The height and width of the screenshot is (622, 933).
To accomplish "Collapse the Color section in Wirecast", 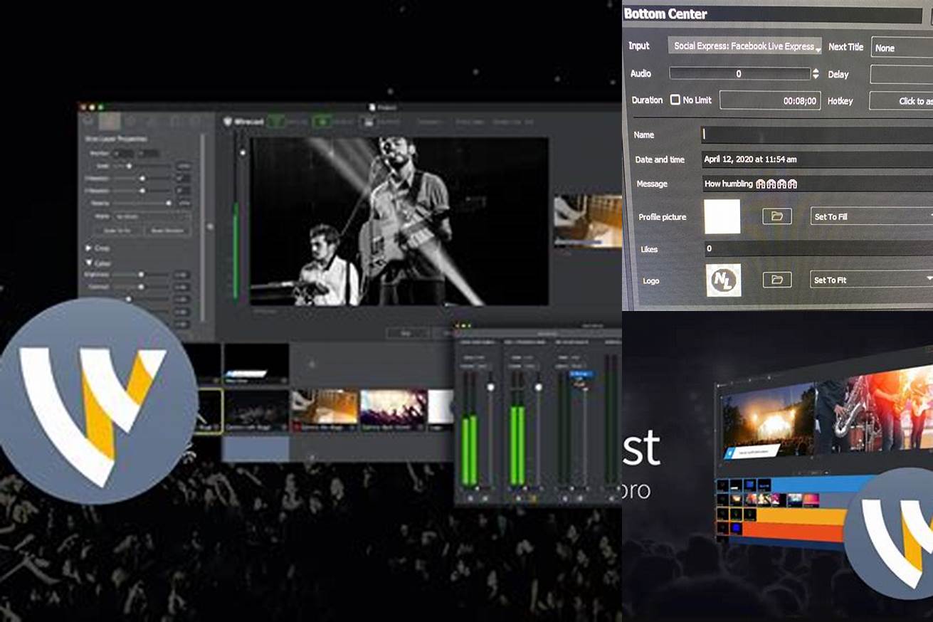I will click(88, 263).
